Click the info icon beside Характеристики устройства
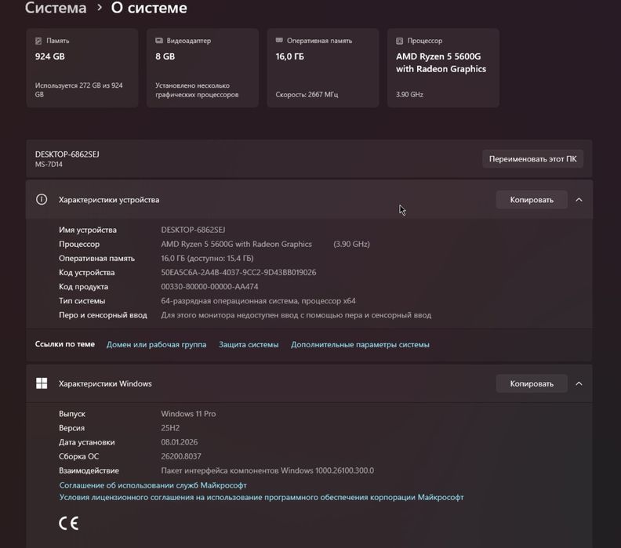This screenshot has width=621, height=548. tap(42, 200)
